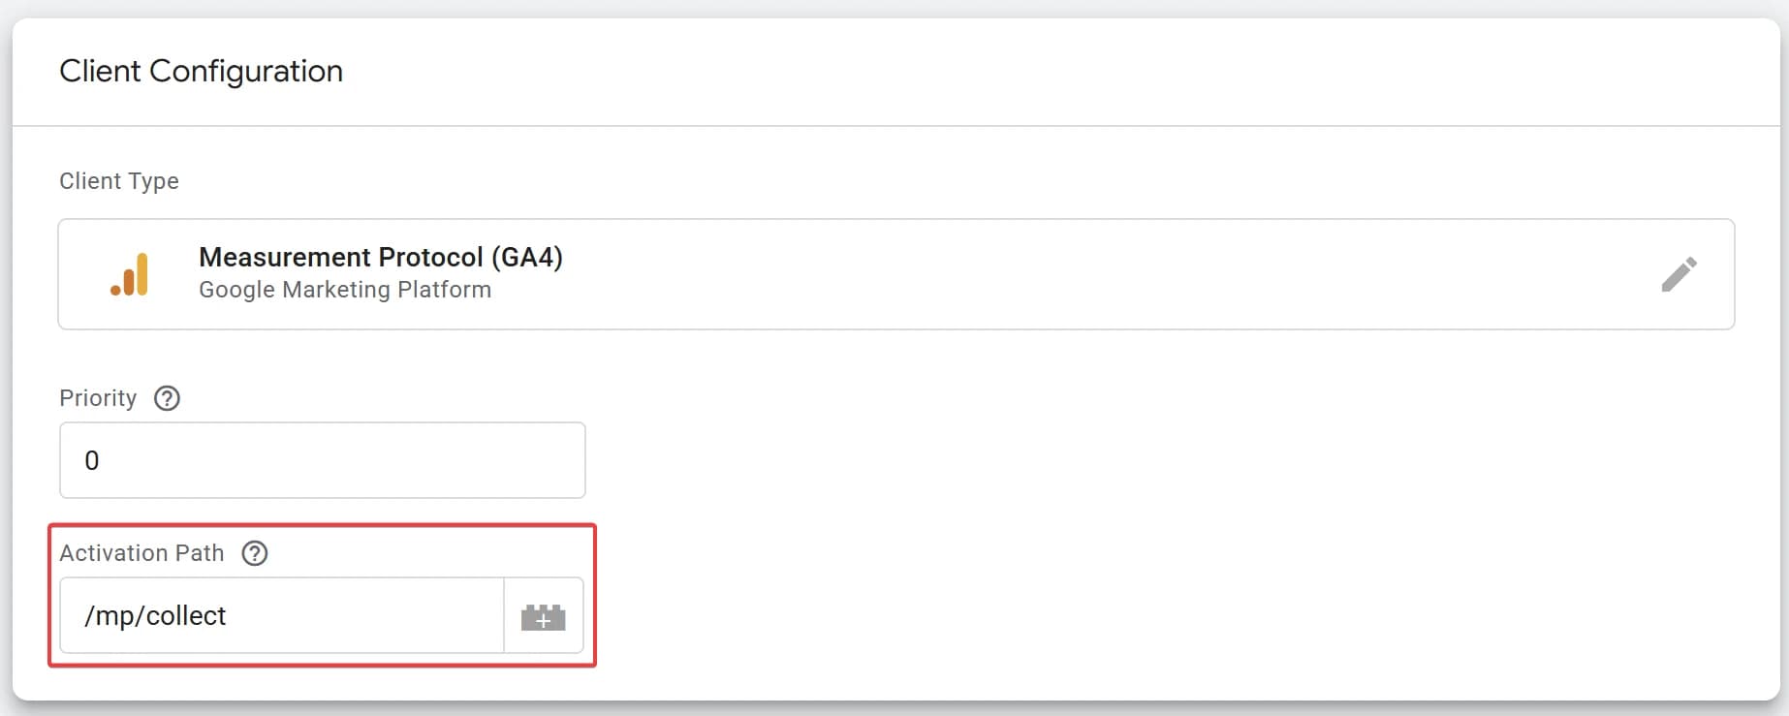This screenshot has width=1789, height=716.
Task: Click the "Activation Path" label text
Action: 141,553
